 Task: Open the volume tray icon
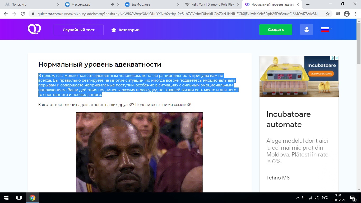coord(317,198)
